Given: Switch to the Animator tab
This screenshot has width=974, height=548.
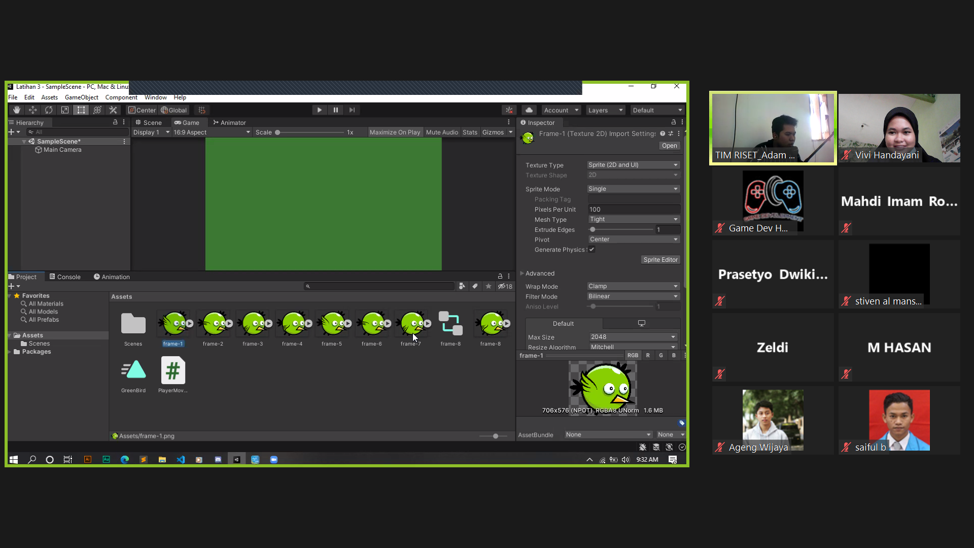Looking at the screenshot, I should [x=229, y=123].
